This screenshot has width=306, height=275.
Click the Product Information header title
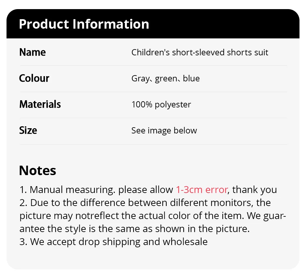click(x=84, y=24)
